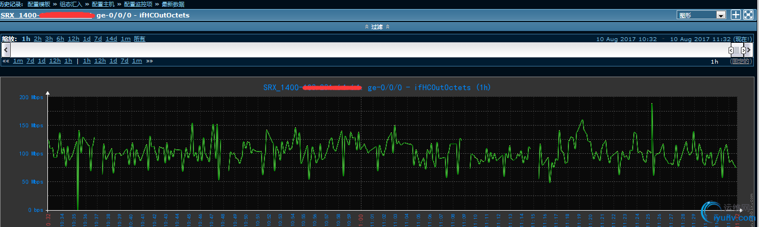Shift time forward by 7d in navigation row
Screen dimensions: 759x227
pyautogui.click(x=125, y=61)
